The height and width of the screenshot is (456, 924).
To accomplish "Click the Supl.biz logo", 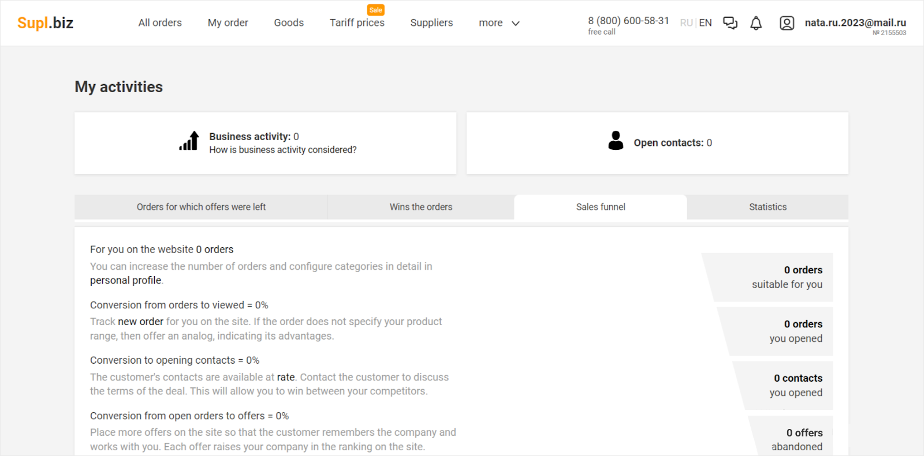I will (x=45, y=22).
